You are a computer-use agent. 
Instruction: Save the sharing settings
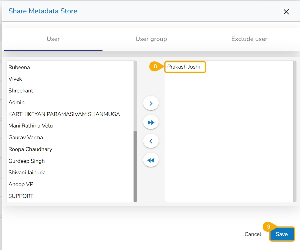click(x=282, y=234)
